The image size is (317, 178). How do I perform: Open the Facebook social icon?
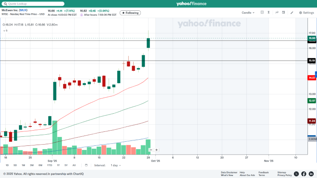tap(304, 174)
